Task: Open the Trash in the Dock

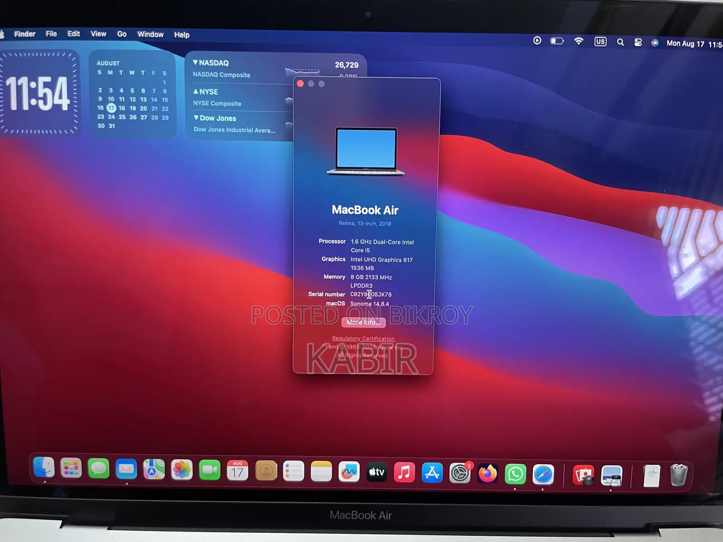Action: 679,475
